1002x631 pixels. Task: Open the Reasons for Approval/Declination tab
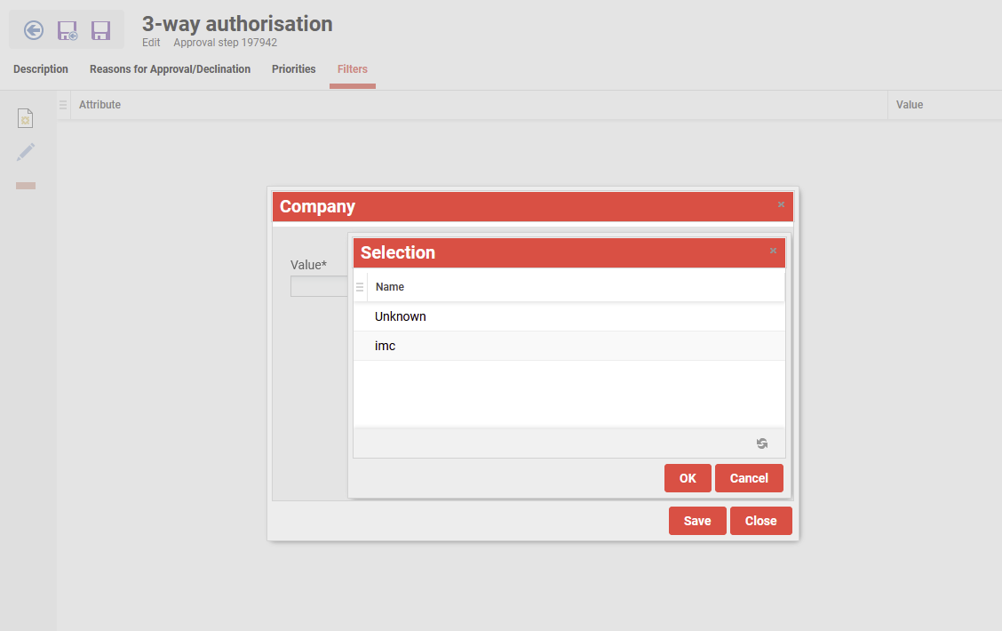point(170,69)
